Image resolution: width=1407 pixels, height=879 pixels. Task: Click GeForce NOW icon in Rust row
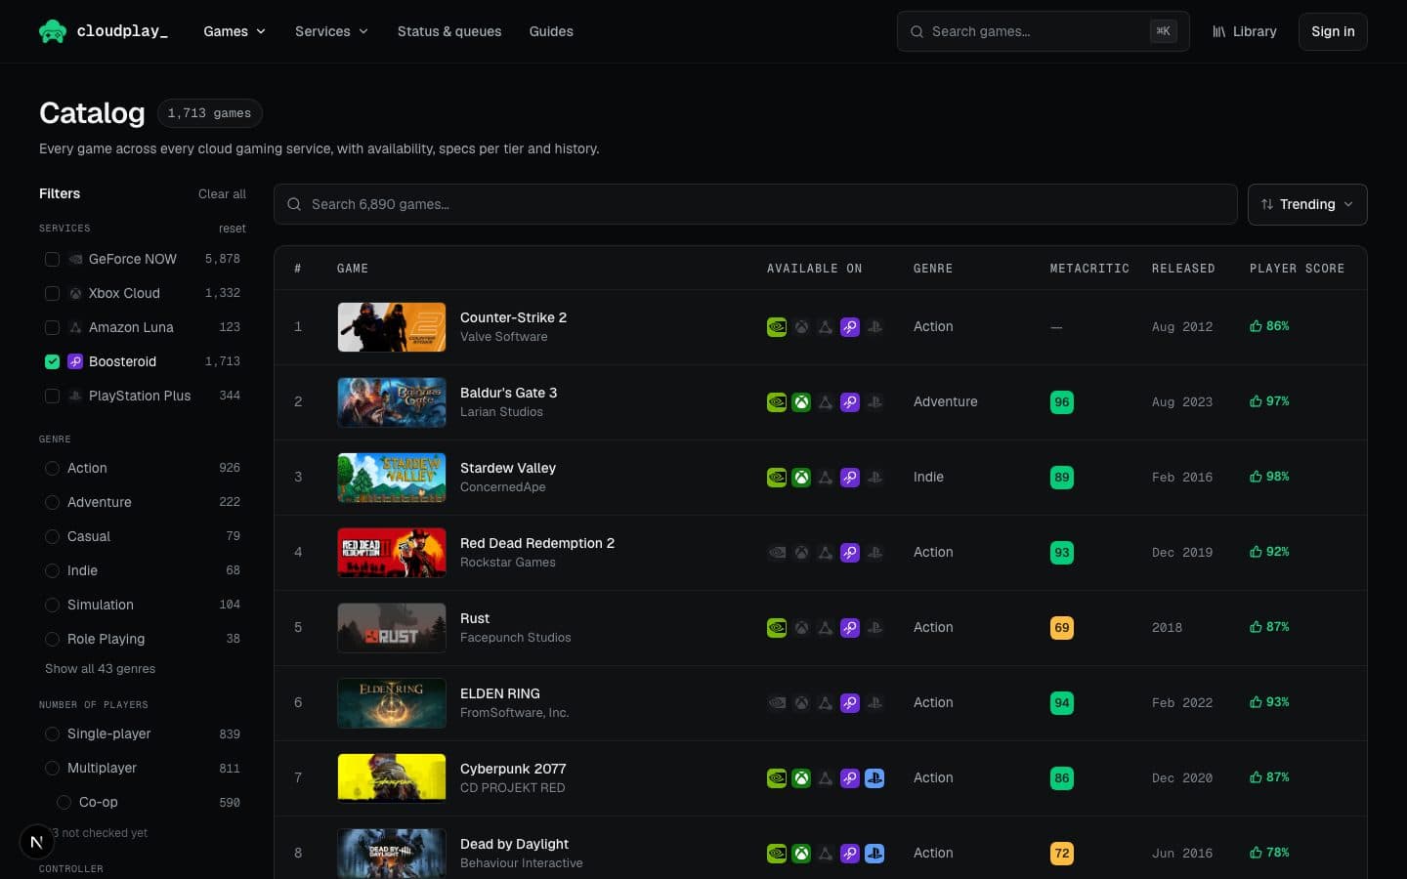coord(777,628)
